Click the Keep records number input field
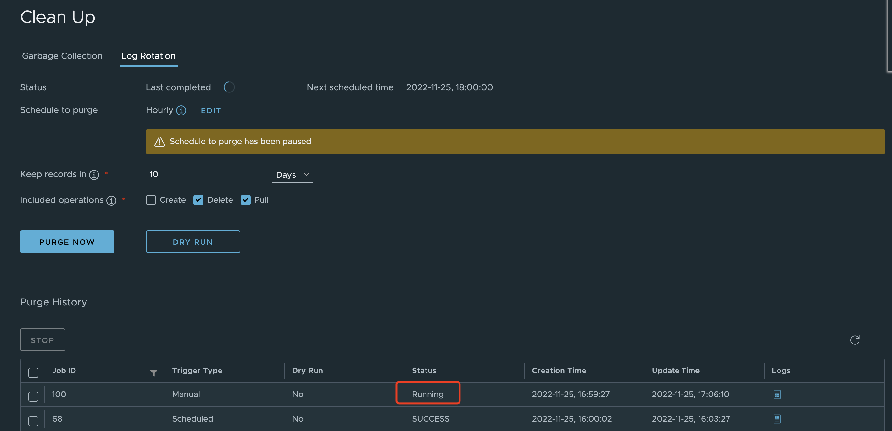Viewport: 892px width, 431px height. [x=196, y=174]
